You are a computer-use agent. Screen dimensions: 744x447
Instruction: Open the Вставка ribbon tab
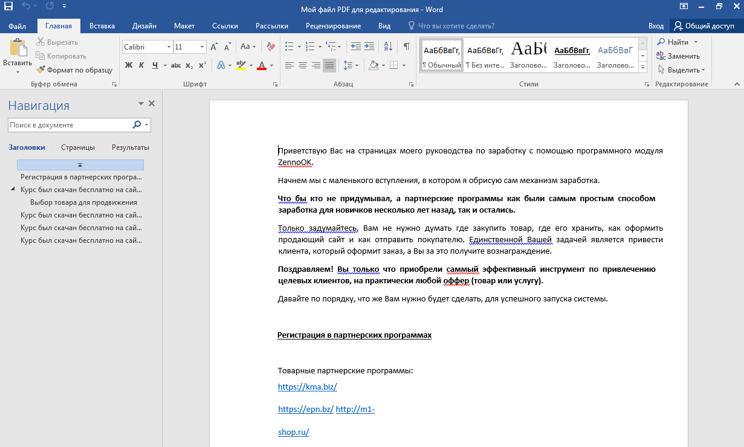pyautogui.click(x=102, y=26)
